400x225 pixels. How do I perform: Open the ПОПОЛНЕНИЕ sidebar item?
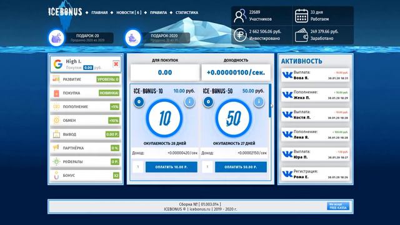tap(86, 107)
